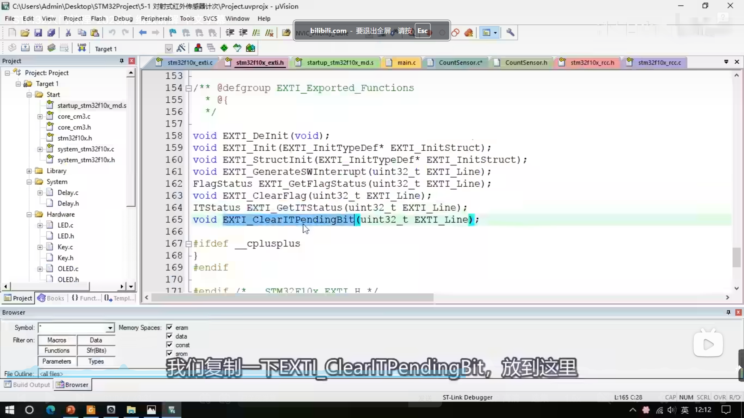Click the Toggle Bookmark flag icon
Image resolution: width=744 pixels, height=418 pixels.
click(173, 33)
